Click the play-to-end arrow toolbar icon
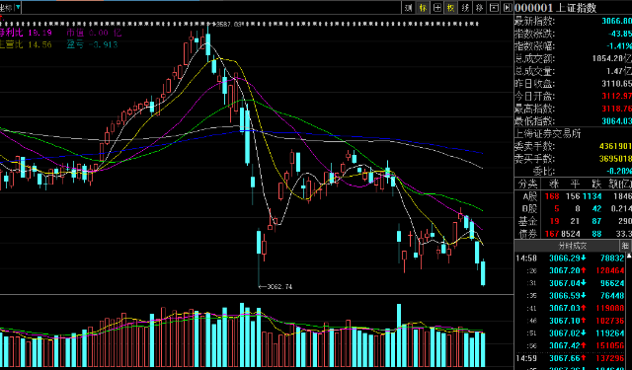The height and width of the screenshot is (370, 632). click(x=508, y=7)
